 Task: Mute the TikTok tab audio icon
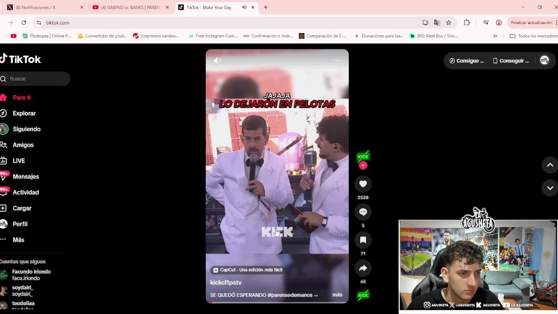click(244, 7)
